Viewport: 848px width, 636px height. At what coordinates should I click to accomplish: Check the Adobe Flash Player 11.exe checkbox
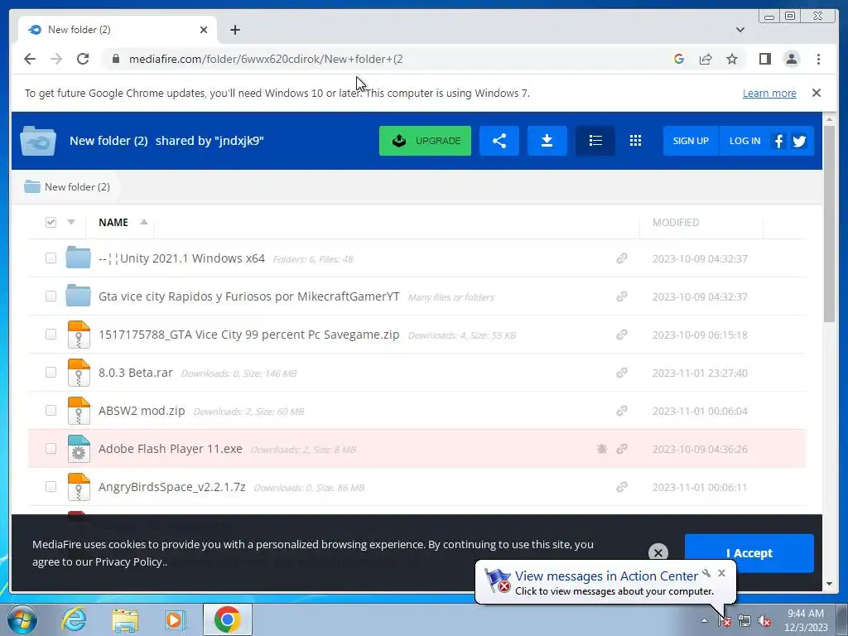(x=51, y=448)
